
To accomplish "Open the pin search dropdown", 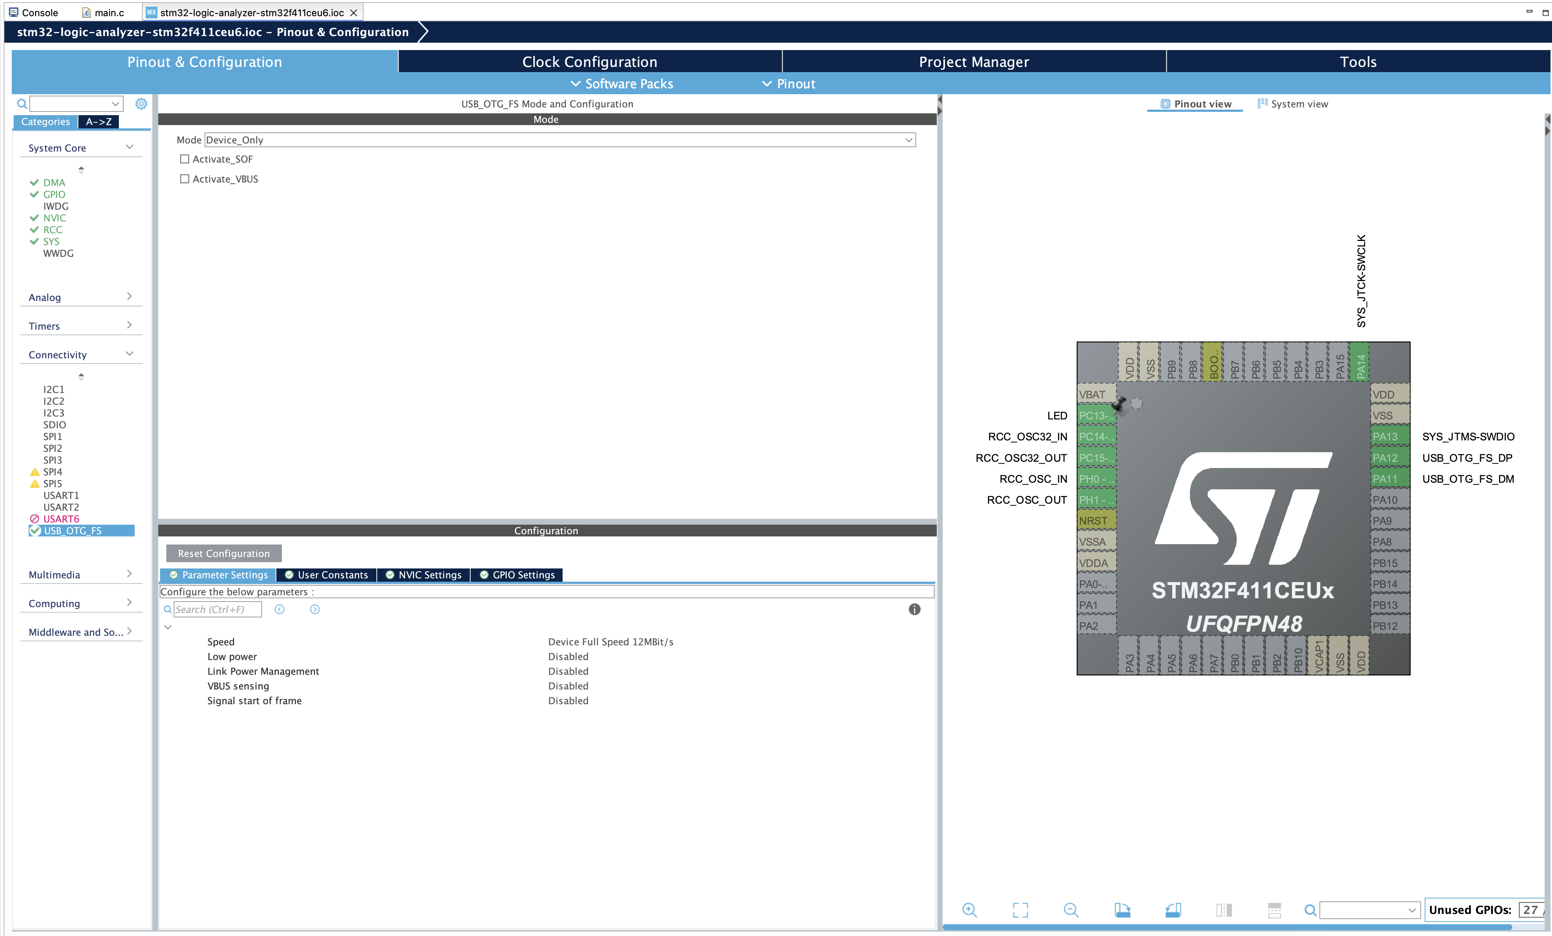I will (1411, 910).
